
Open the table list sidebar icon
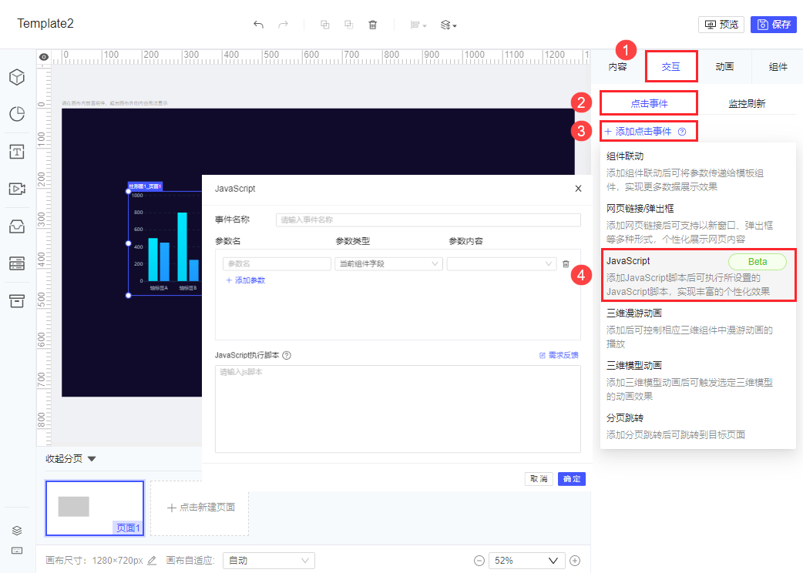point(17,263)
